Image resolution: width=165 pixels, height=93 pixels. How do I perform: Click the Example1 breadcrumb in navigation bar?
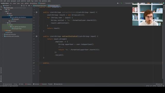pyautogui.click(x=42, y=3)
